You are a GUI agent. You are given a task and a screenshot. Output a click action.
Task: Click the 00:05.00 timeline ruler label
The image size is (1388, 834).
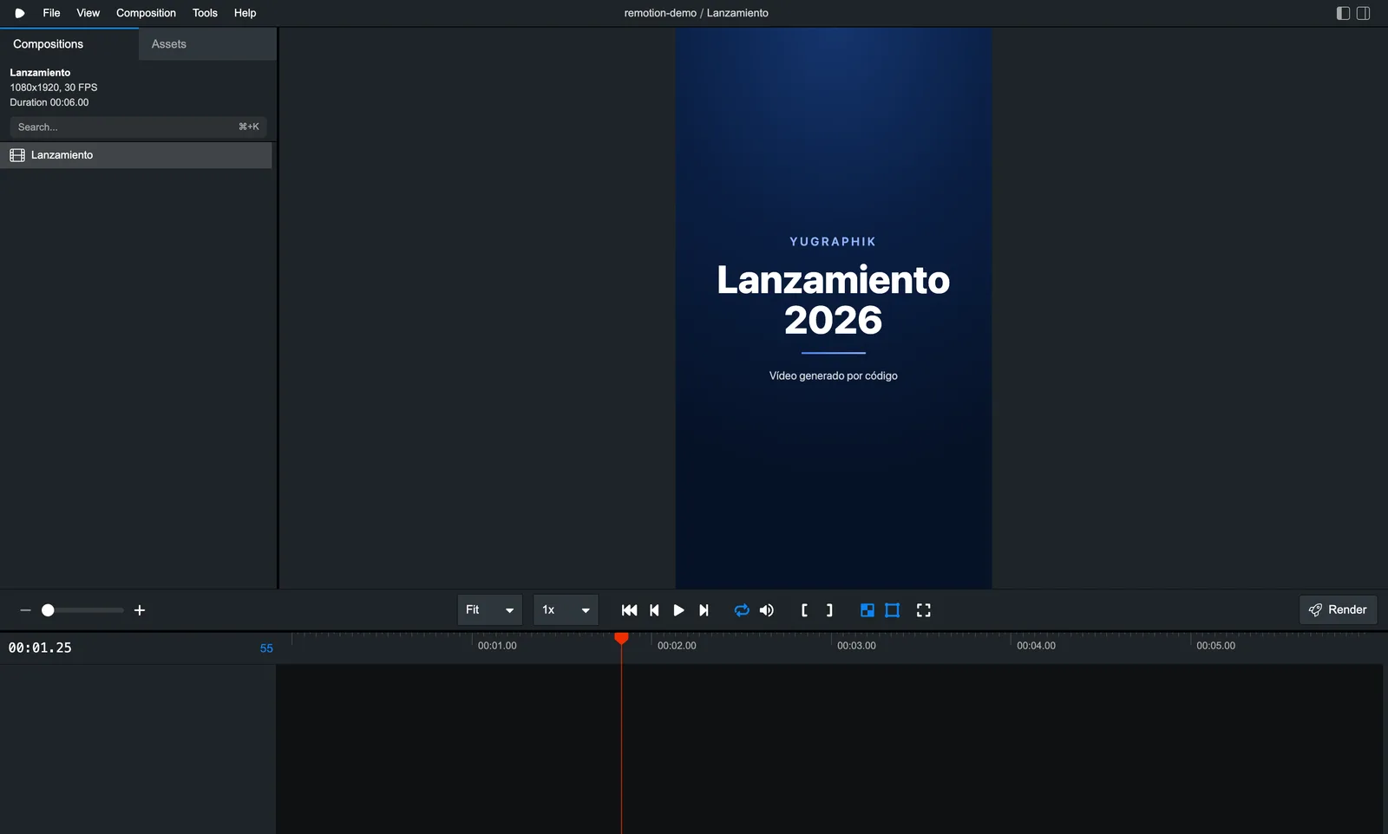click(1215, 646)
